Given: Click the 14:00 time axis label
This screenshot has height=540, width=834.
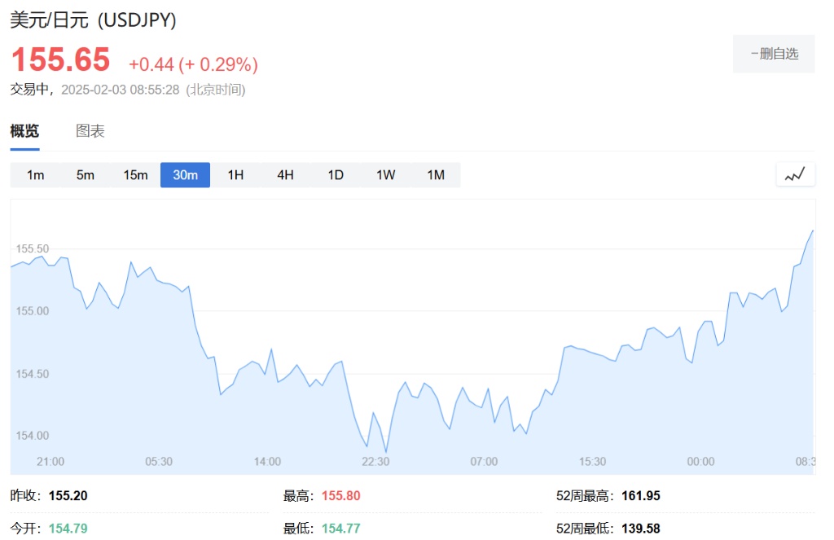Looking at the screenshot, I should coord(267,462).
